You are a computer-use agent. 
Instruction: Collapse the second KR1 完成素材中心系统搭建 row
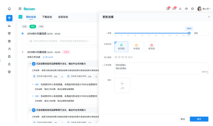pos(33,96)
